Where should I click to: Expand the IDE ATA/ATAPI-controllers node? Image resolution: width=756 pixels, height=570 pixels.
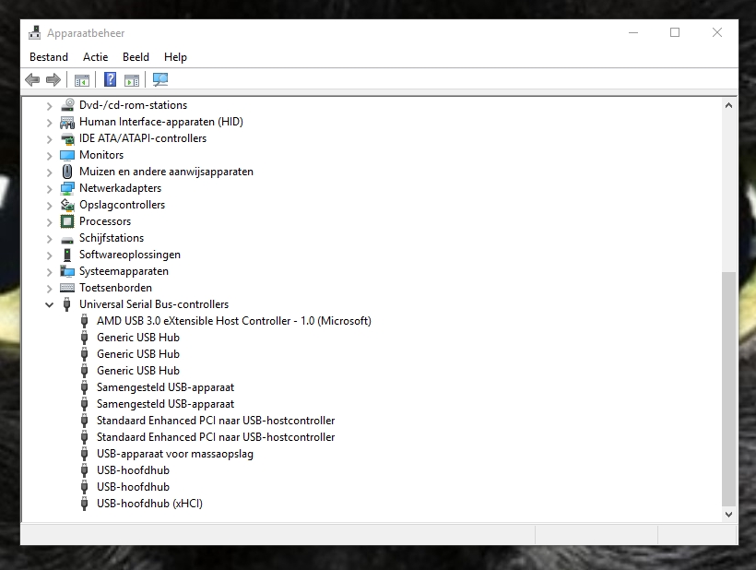pyautogui.click(x=49, y=139)
